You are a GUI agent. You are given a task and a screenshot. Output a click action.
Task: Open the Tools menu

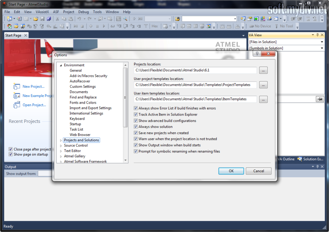(97, 12)
